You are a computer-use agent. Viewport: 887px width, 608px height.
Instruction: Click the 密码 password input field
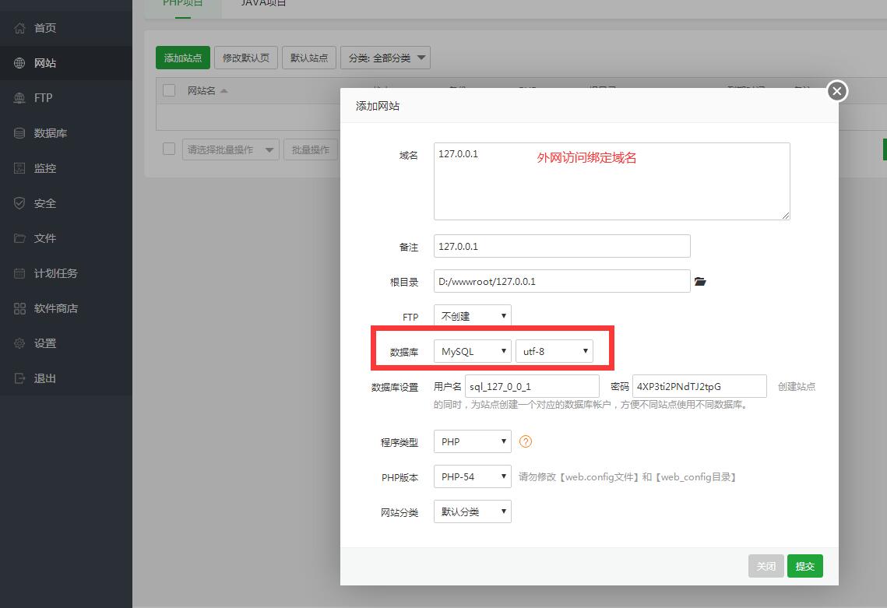click(x=699, y=385)
